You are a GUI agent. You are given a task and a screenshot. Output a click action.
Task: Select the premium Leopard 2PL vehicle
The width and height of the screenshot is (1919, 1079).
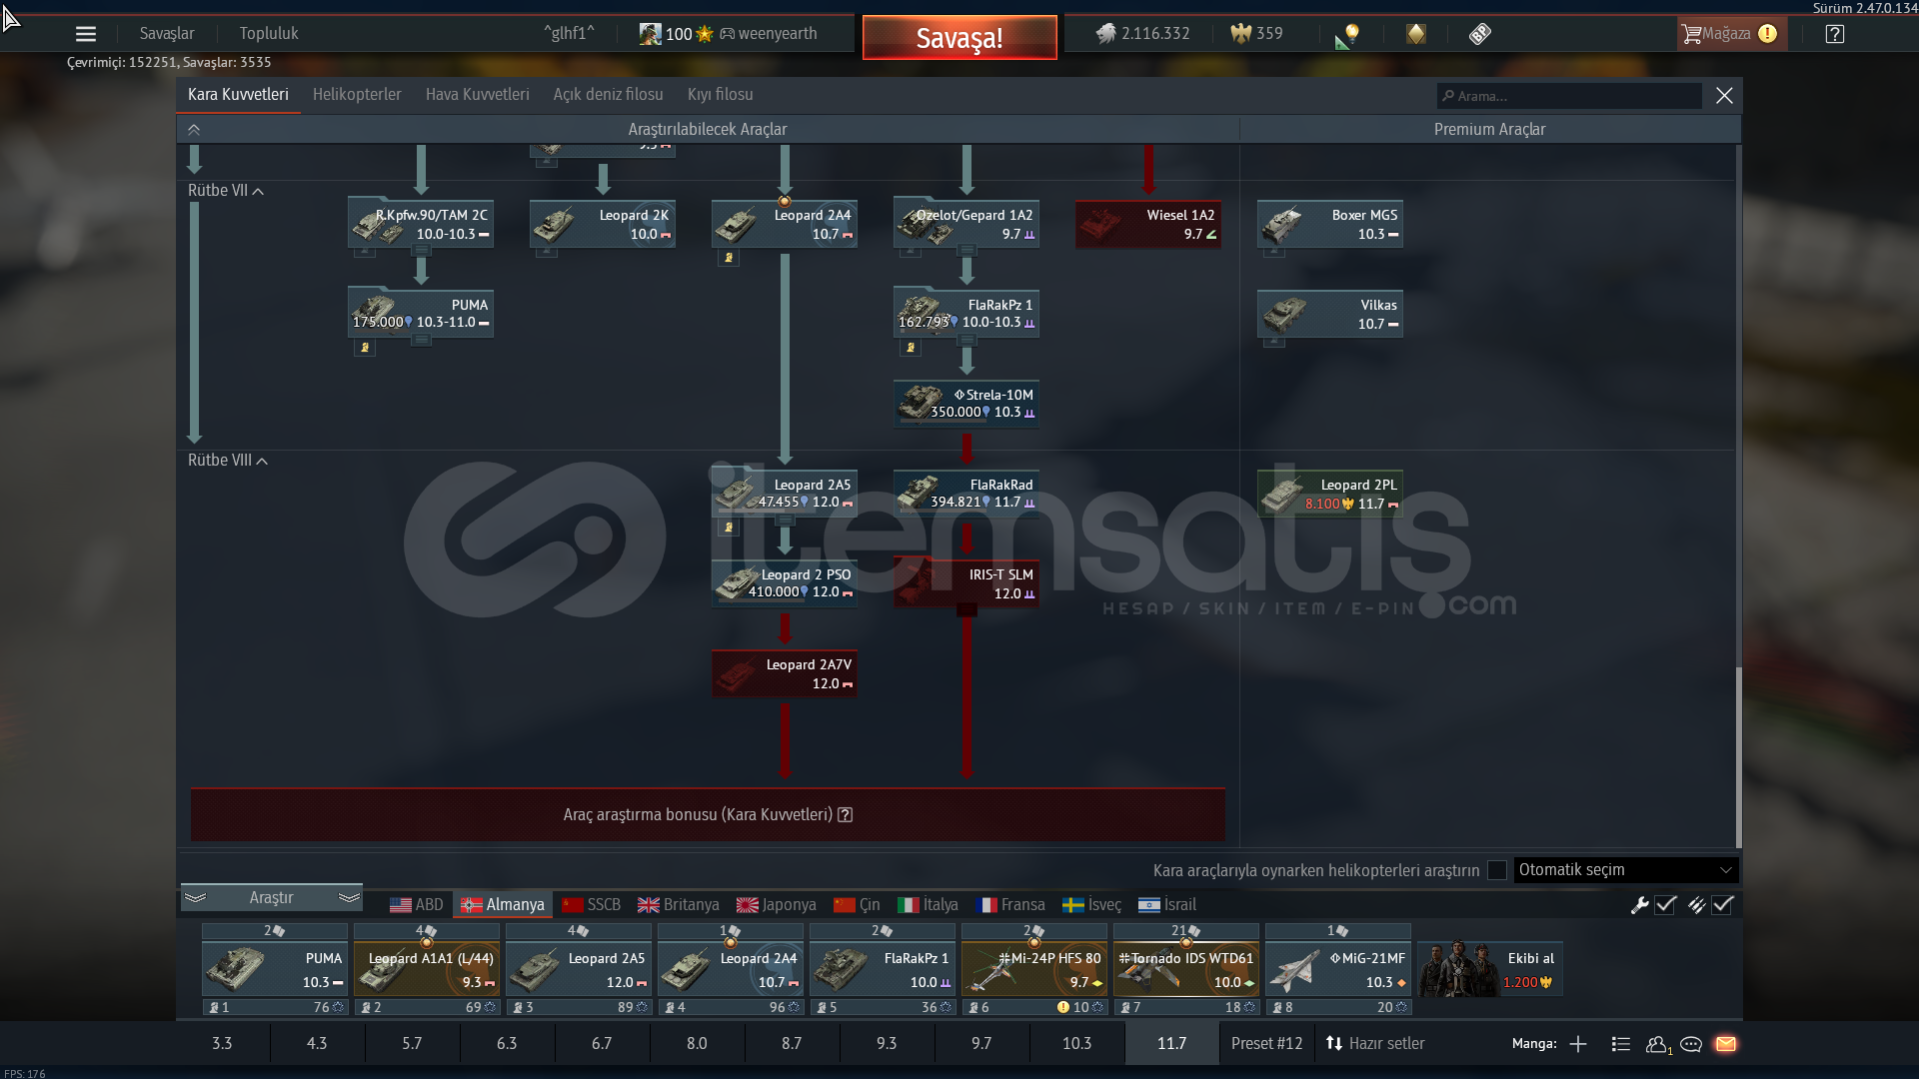(1330, 493)
